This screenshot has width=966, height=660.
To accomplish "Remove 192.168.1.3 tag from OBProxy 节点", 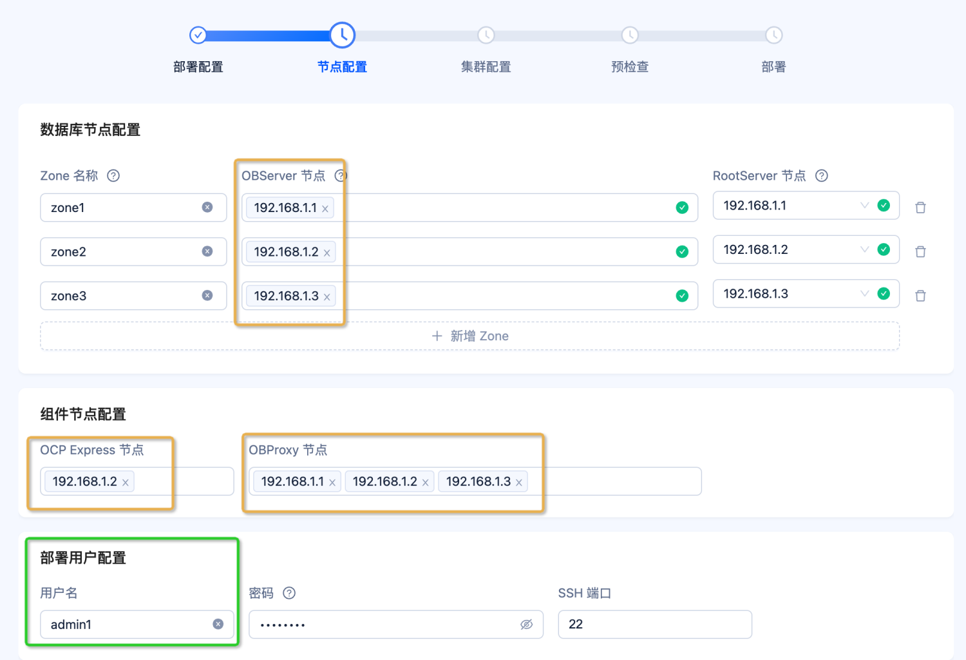I will pyautogui.click(x=518, y=483).
